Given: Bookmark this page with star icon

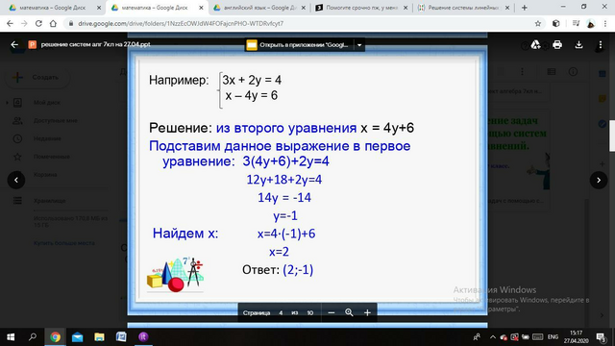Looking at the screenshot, I should click(x=538, y=23).
